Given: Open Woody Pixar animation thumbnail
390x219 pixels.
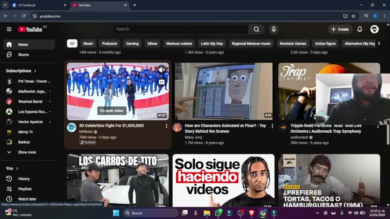Looking at the screenshot, I should 224,91.
